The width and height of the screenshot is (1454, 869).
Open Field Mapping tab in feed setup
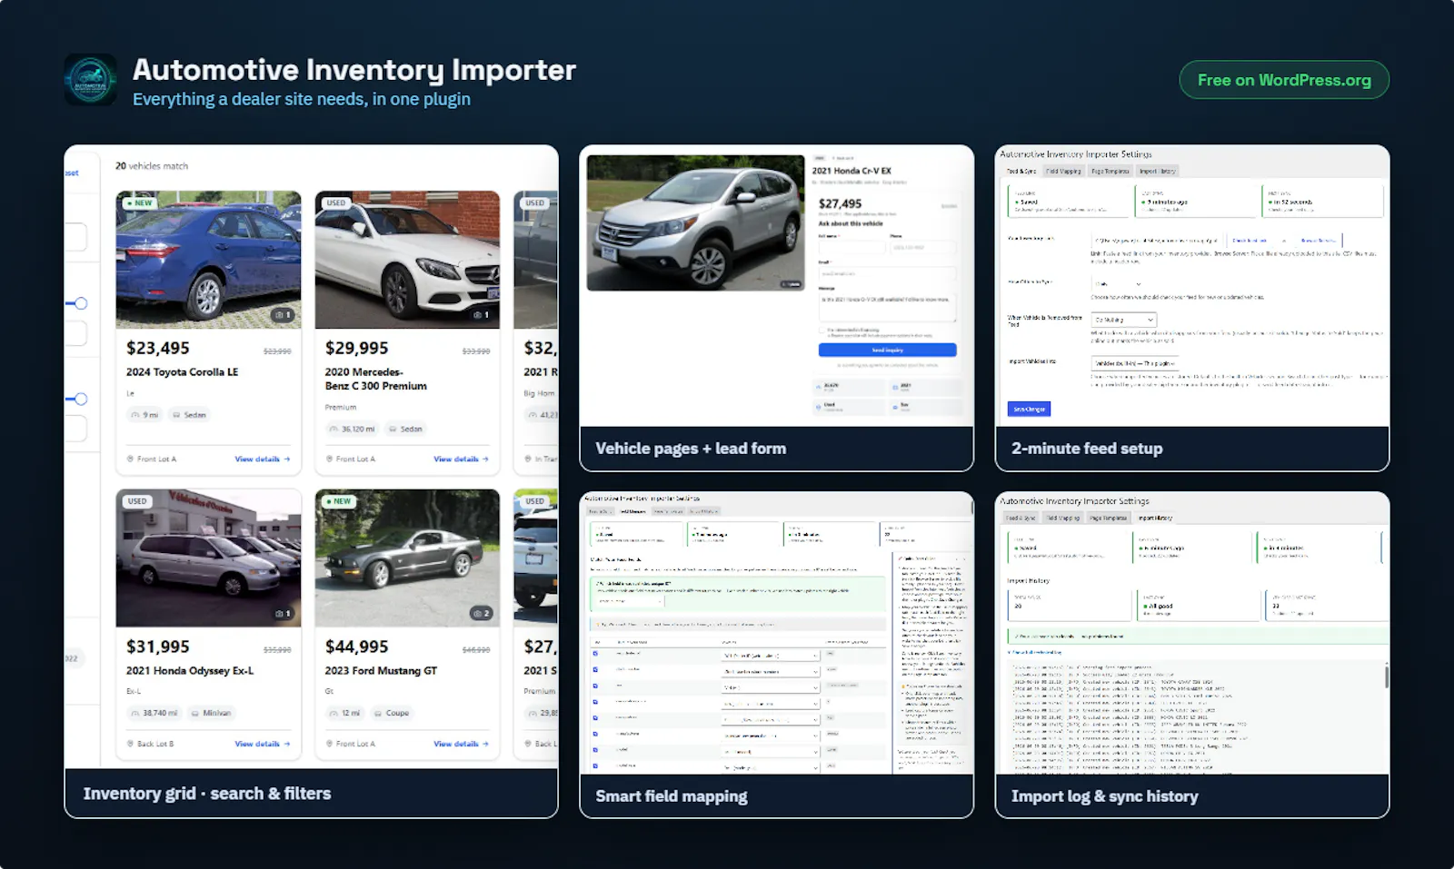(1063, 171)
